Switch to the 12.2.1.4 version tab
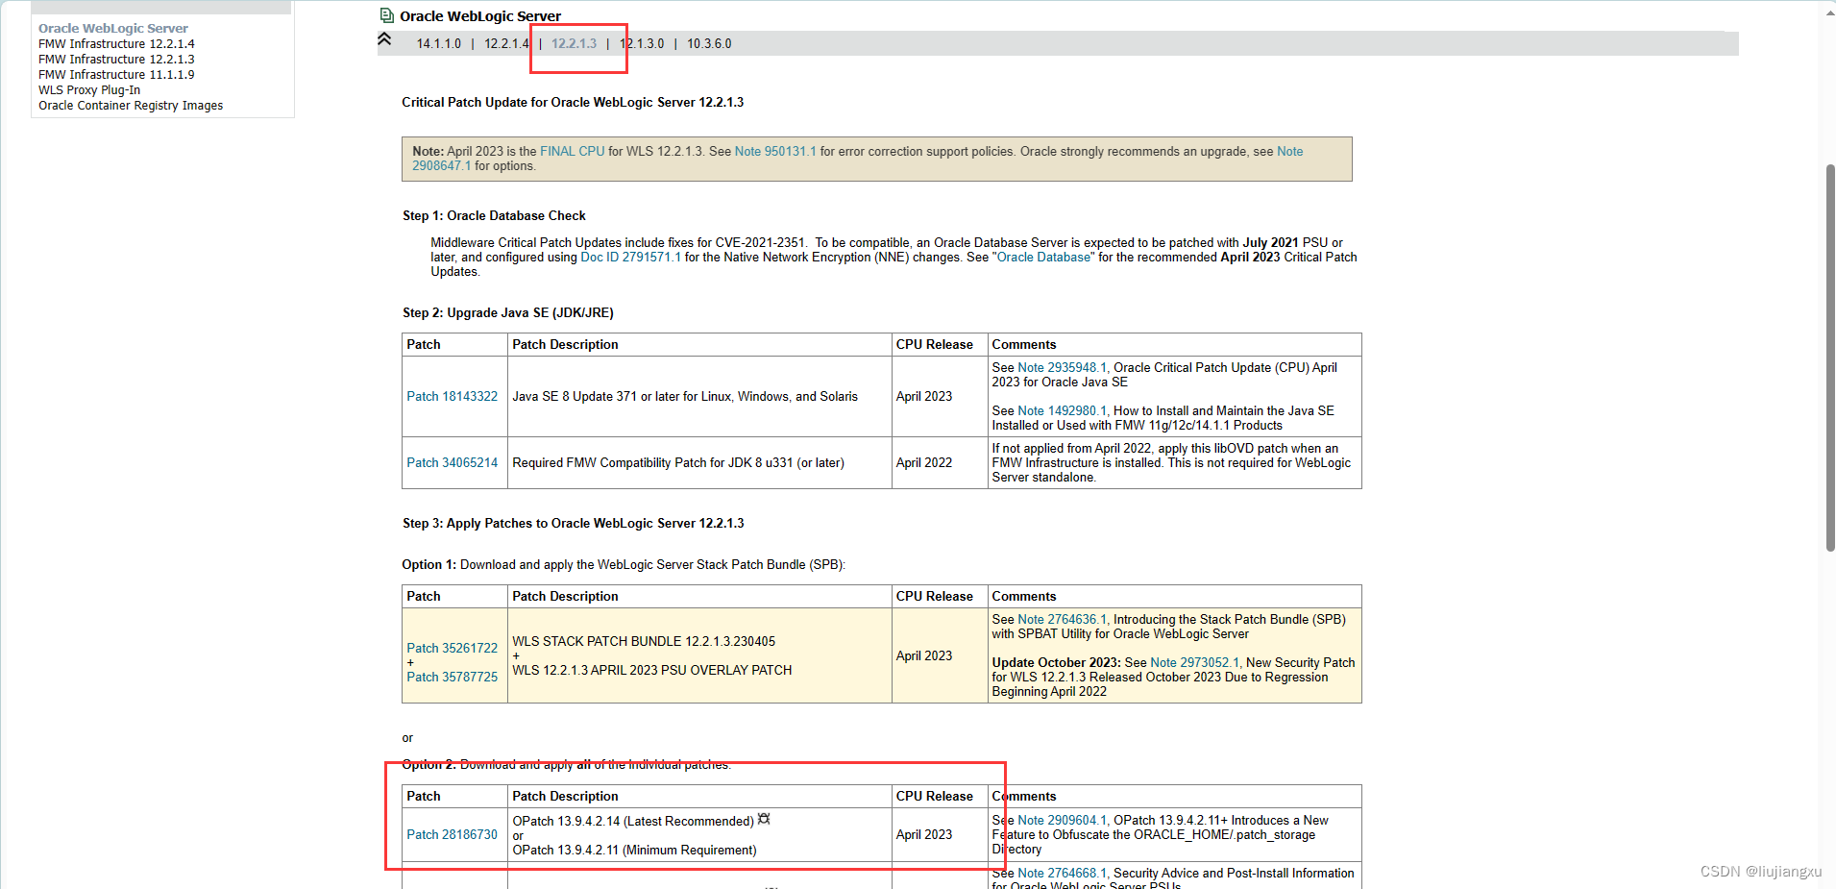The height and width of the screenshot is (889, 1836). pos(506,44)
